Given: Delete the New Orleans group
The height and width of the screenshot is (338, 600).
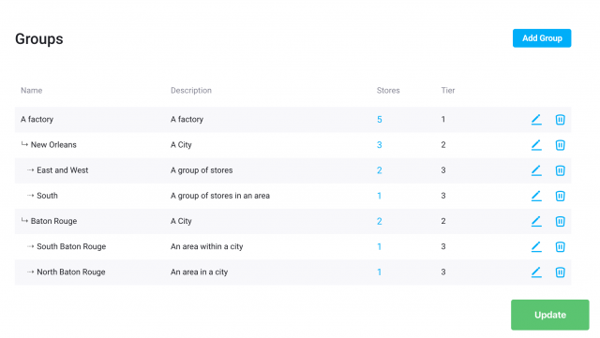Looking at the screenshot, I should (x=560, y=145).
